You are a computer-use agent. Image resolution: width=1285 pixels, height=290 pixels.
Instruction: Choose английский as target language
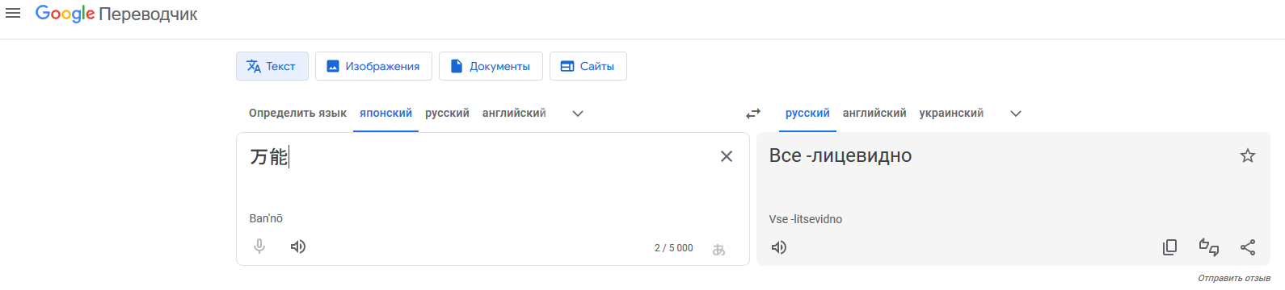point(874,113)
